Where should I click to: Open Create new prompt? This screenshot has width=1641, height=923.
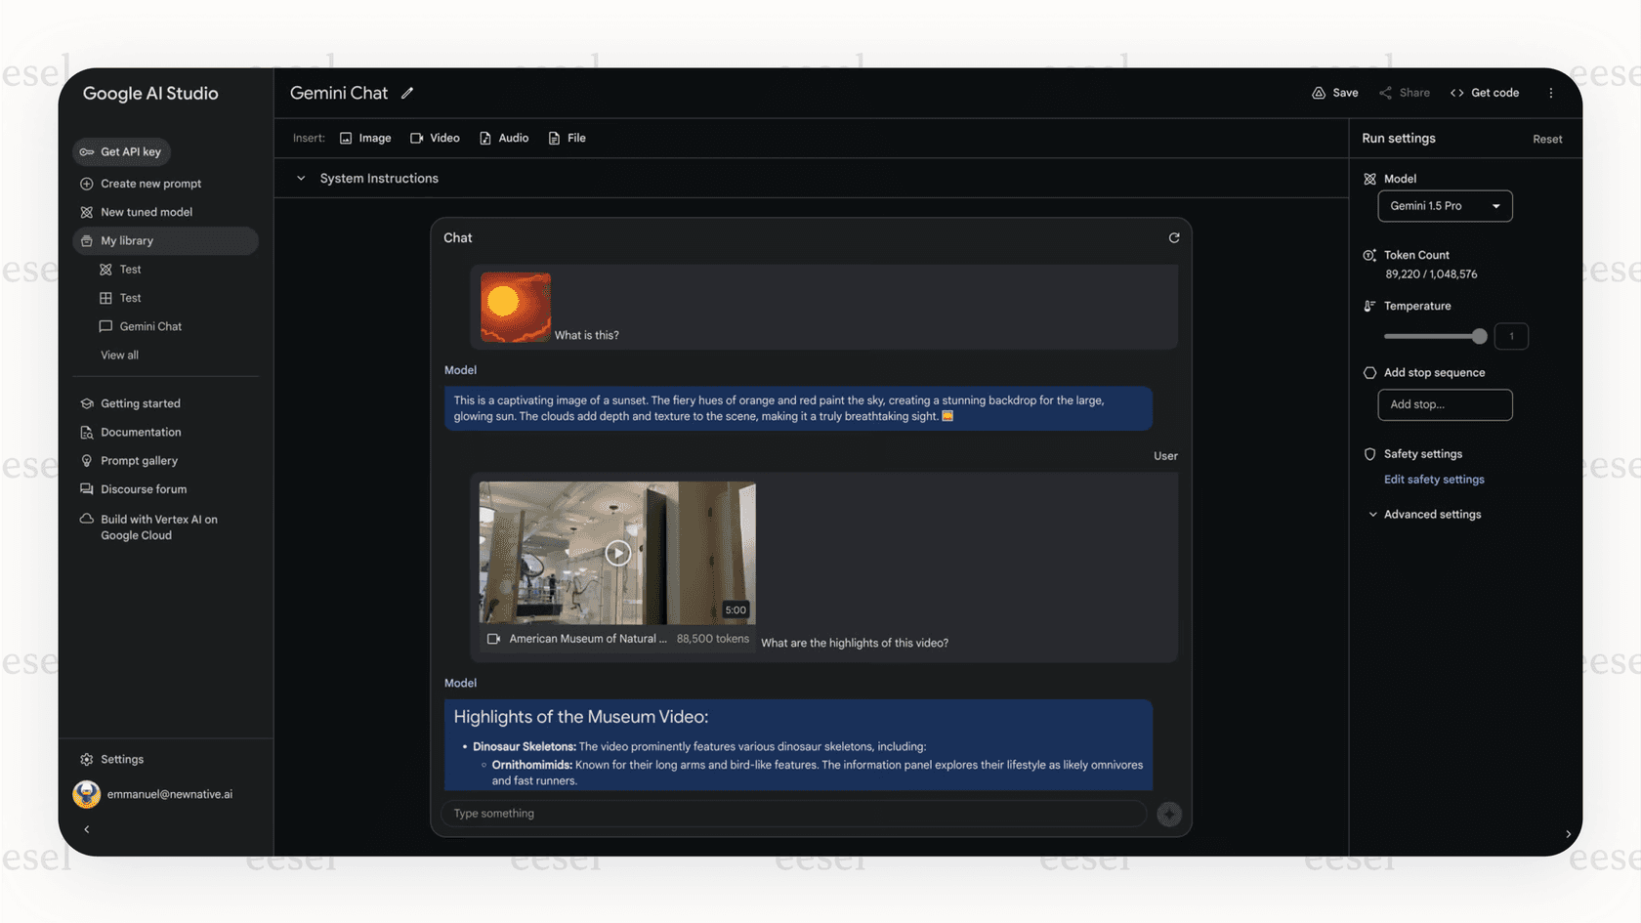[x=148, y=183]
